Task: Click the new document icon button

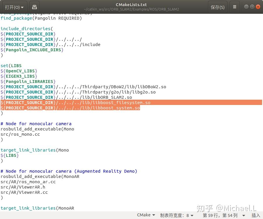Action: tap(34, 7)
